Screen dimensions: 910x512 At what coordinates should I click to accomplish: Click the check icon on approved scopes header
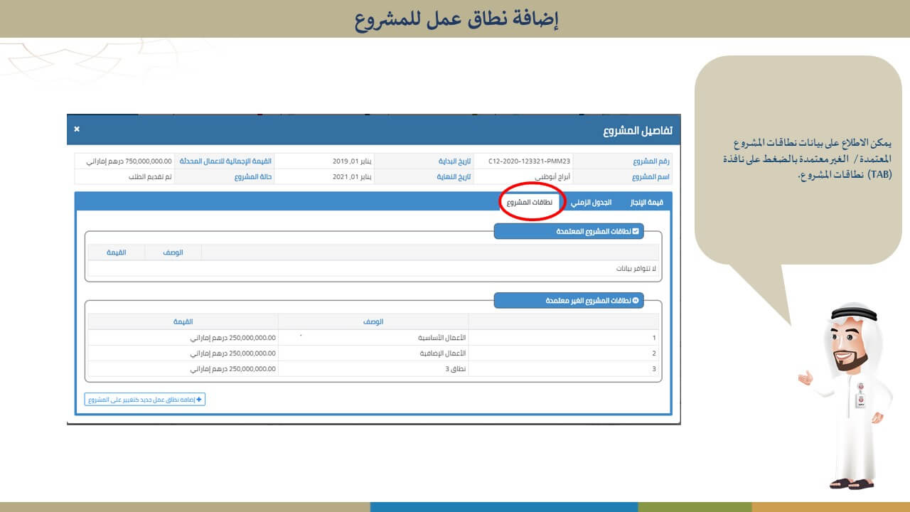point(636,231)
